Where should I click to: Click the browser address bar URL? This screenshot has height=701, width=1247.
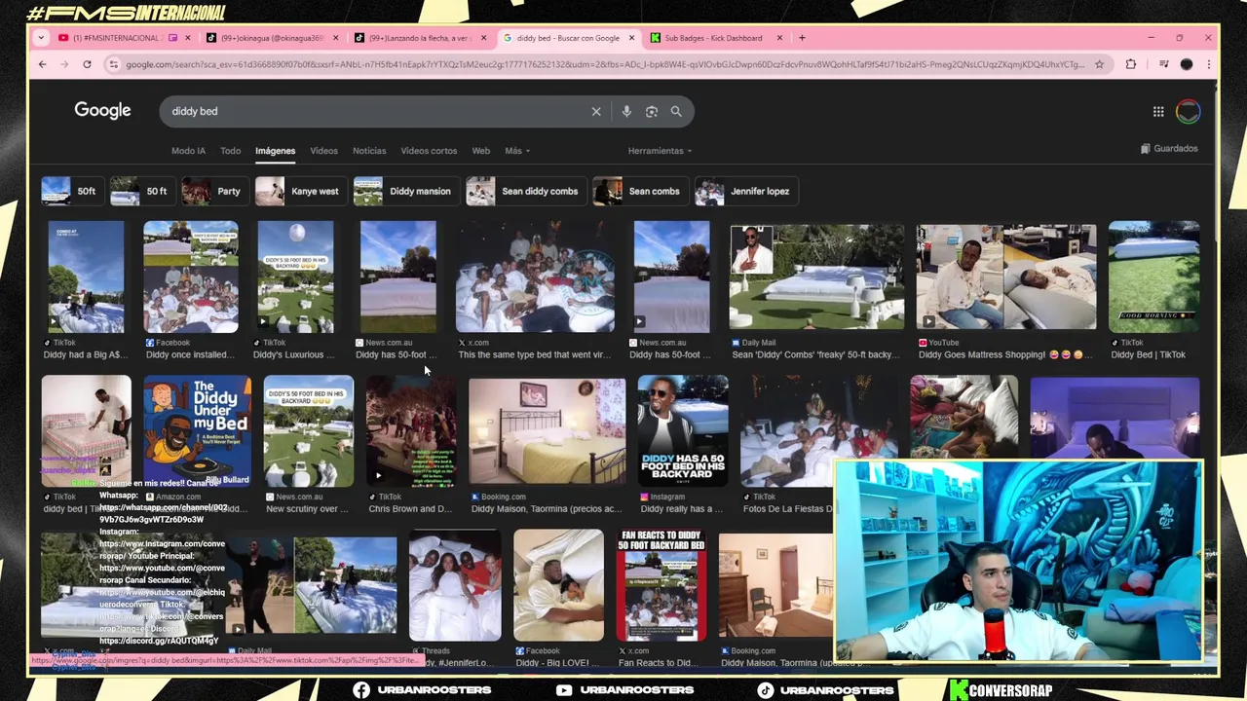(604, 64)
